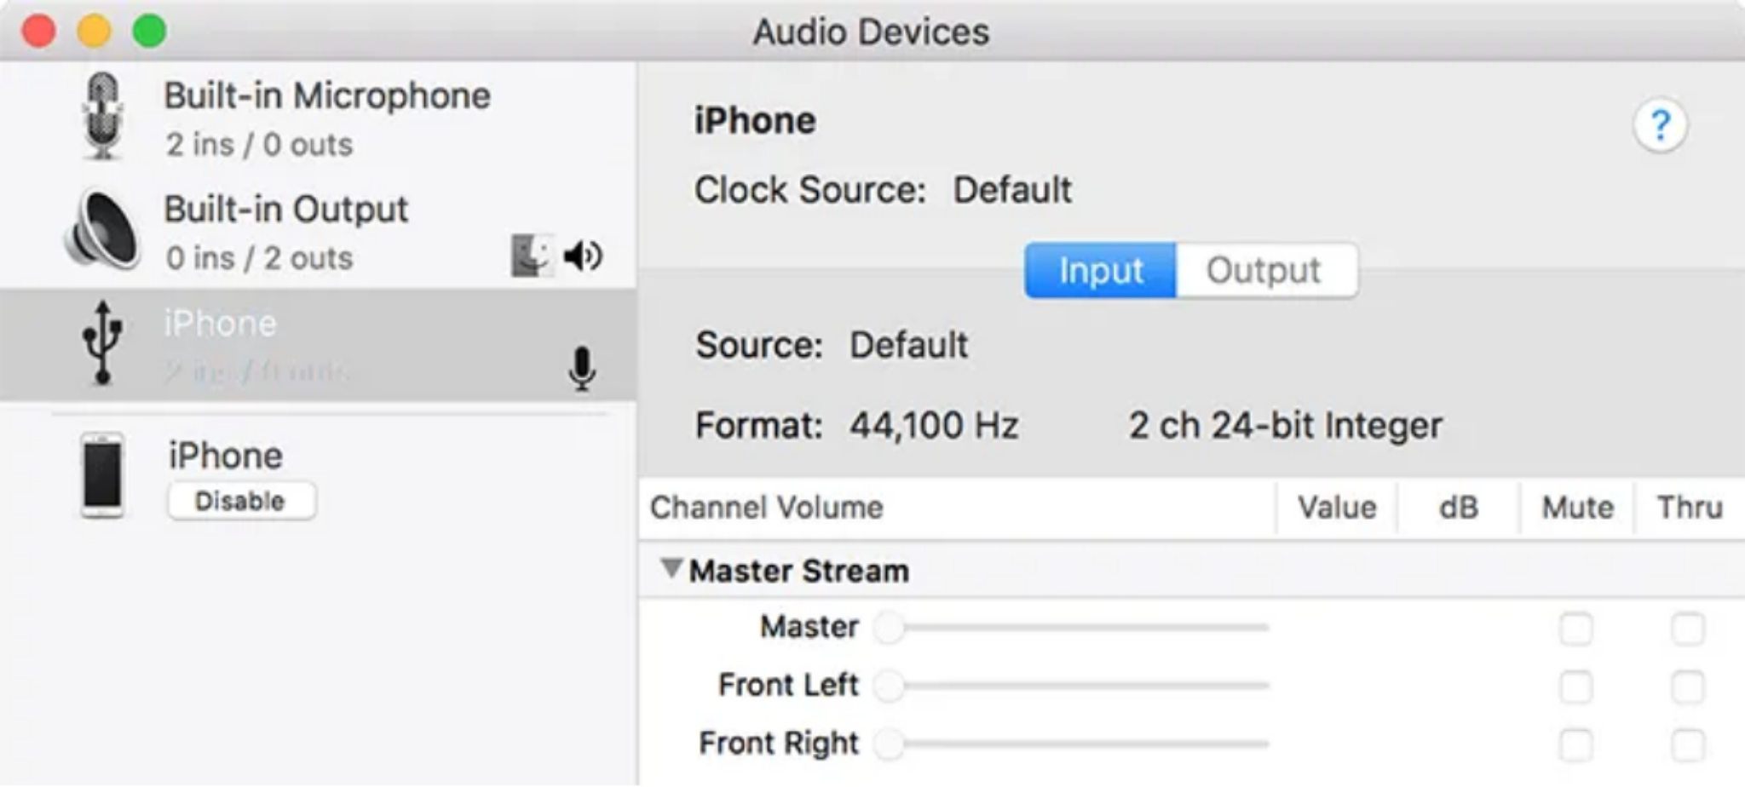The height and width of the screenshot is (787, 1745).
Task: Click the Audio Devices window title
Action: pos(871,32)
